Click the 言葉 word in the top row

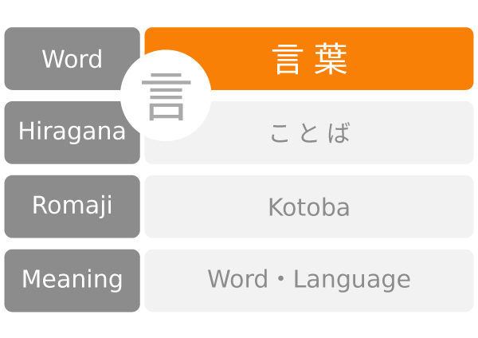pyautogui.click(x=309, y=59)
